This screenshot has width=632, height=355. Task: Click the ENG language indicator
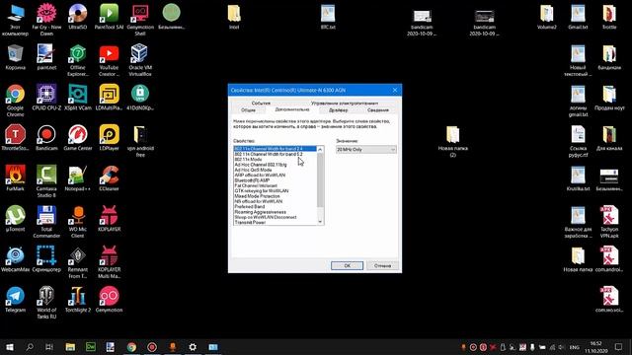[x=575, y=347]
